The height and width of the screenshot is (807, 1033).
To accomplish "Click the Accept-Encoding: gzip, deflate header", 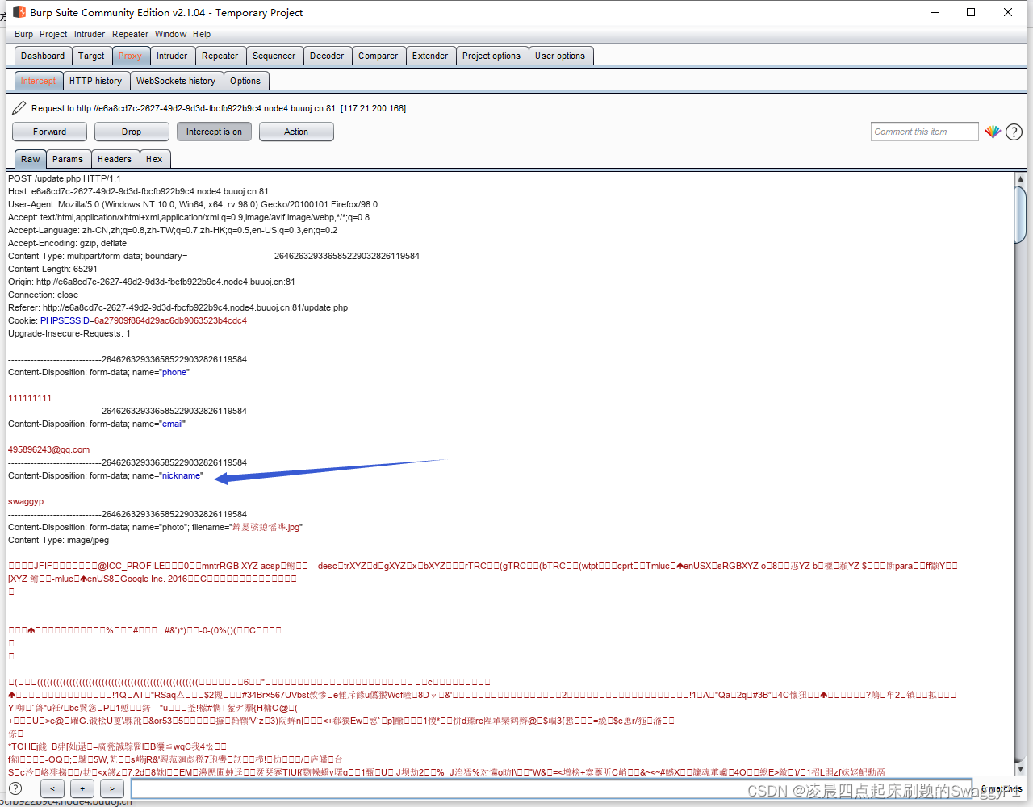I will click(67, 243).
